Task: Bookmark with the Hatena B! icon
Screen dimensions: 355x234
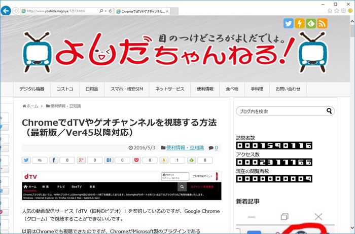Action: [109, 160]
